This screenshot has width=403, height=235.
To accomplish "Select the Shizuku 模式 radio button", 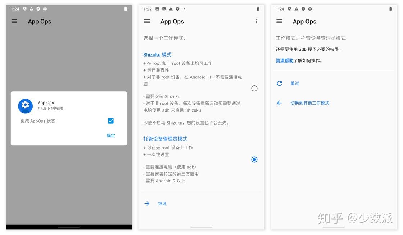I will click(254, 89).
